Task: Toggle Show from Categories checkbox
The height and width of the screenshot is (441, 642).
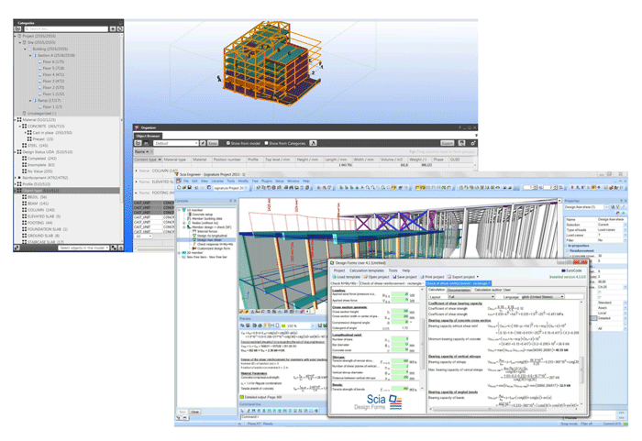Action: (x=266, y=144)
